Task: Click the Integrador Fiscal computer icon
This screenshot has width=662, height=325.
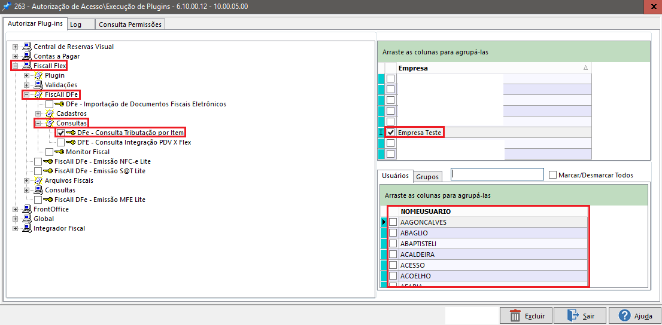Action: coord(27,228)
